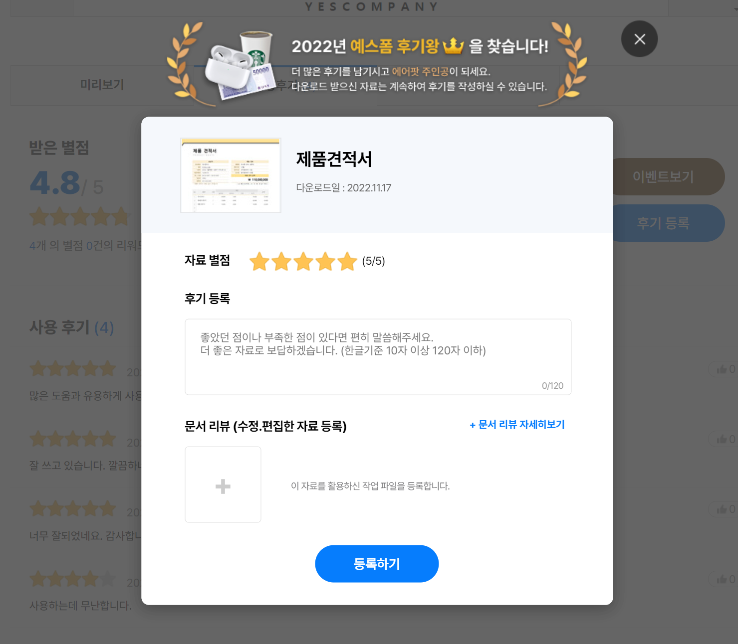
Task: Set rating to one star
Action: 259,261
